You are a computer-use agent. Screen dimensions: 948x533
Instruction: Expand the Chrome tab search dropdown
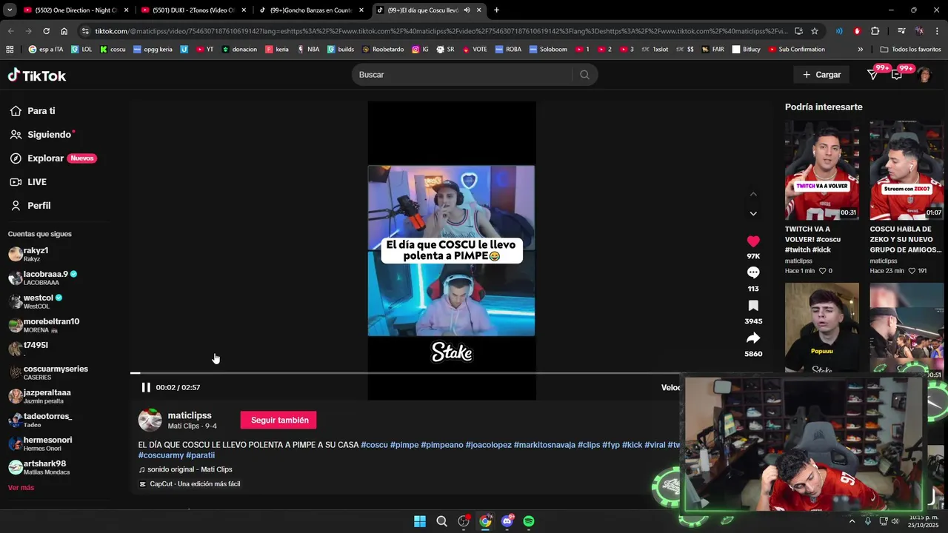[x=10, y=10]
